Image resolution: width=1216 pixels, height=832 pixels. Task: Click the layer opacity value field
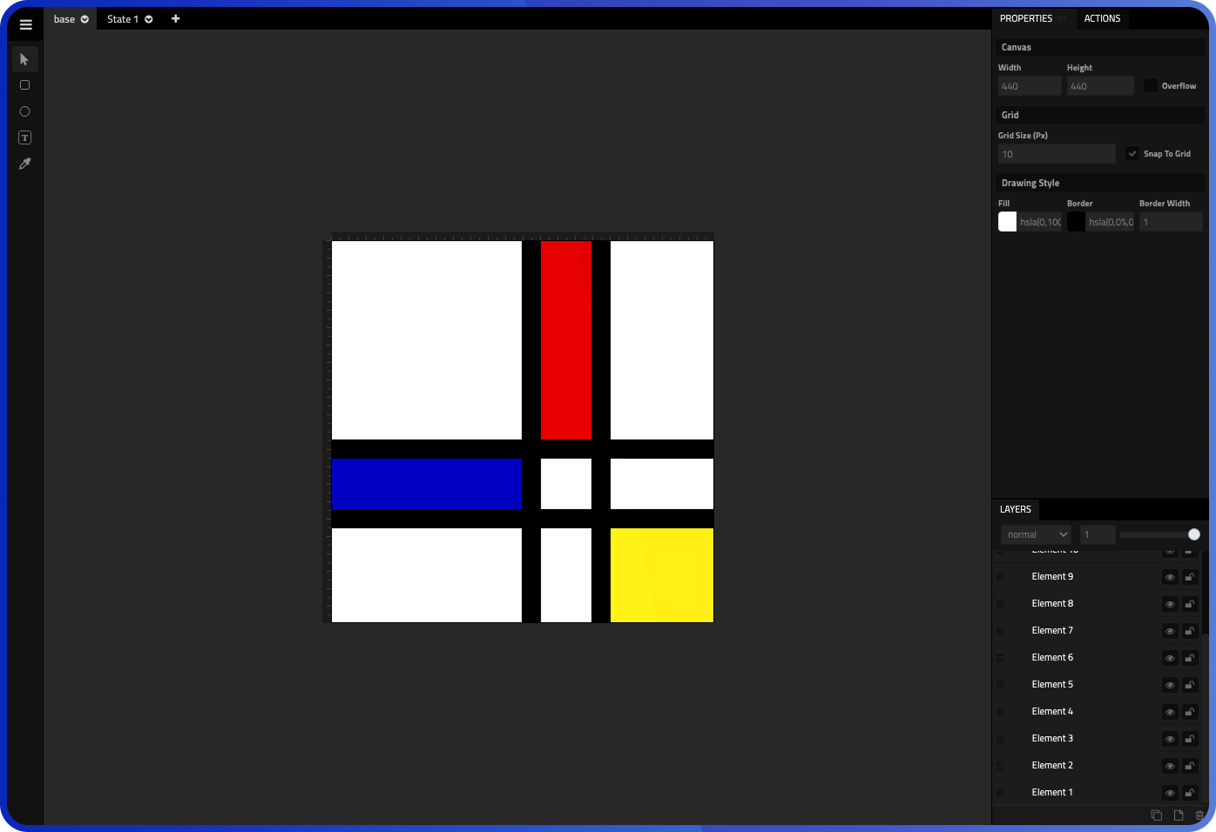point(1098,535)
